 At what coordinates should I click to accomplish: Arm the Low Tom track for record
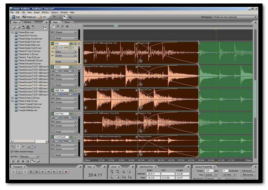79,114
